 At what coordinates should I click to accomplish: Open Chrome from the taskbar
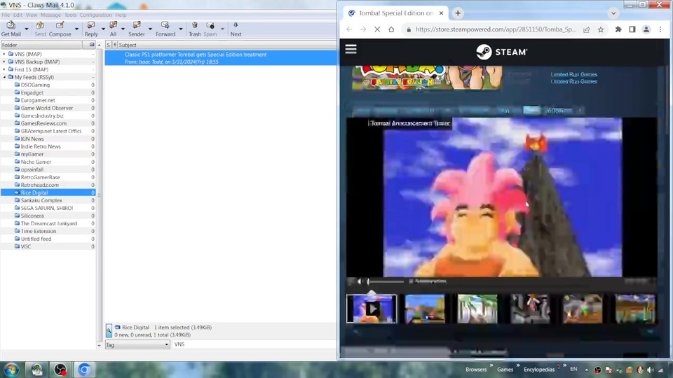point(84,370)
